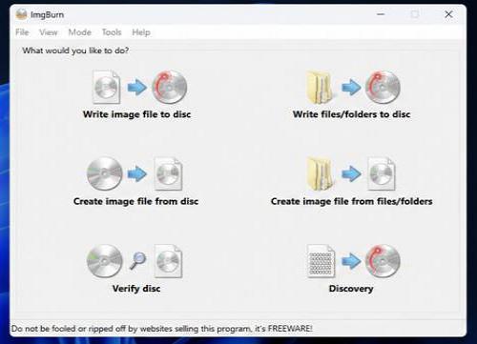Choose 'Create image file from files/folders' label

point(351,201)
